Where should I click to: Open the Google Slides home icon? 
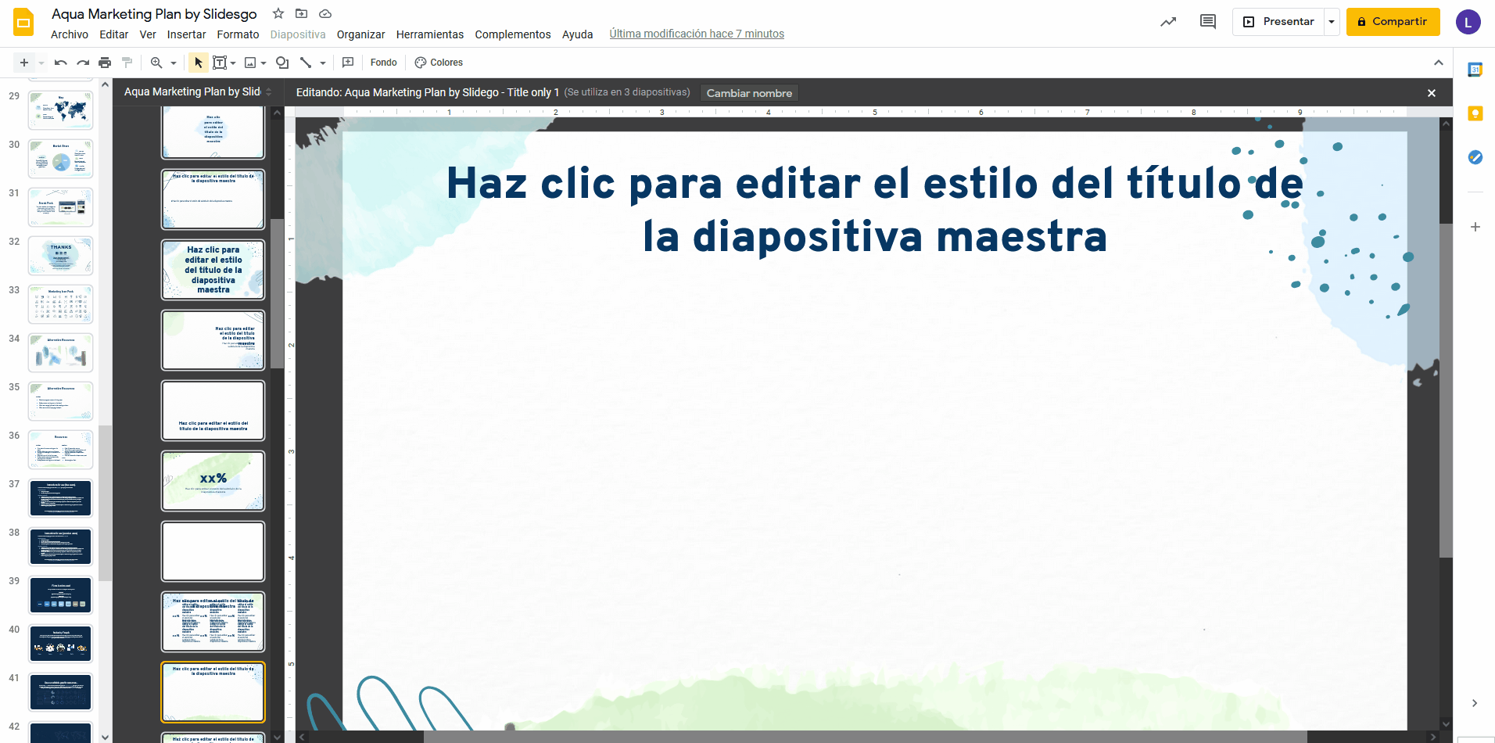coord(23,23)
